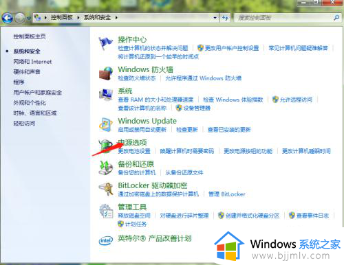The width and height of the screenshot is (344, 265).
Task: Click 检查计算机的状态并解决问题 link
Action: 153,48
